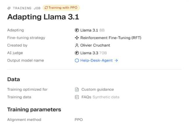Click the sparkle icon beside TRAINING JOB
The image size is (189, 126).
pyautogui.click(x=9, y=8)
